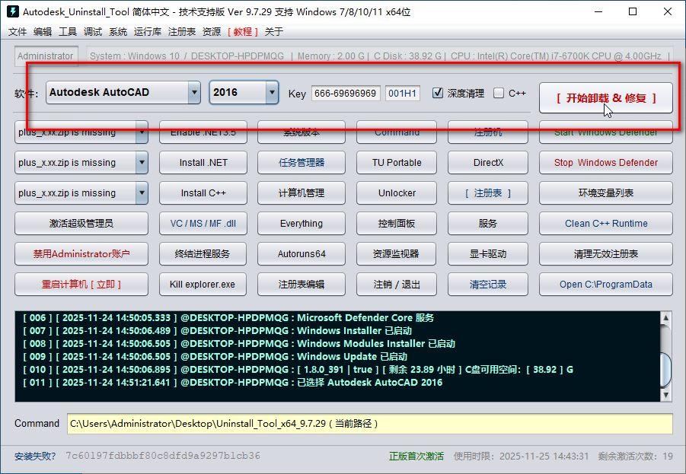Click 终结进程服务 button
686x474 pixels.
coord(203,253)
